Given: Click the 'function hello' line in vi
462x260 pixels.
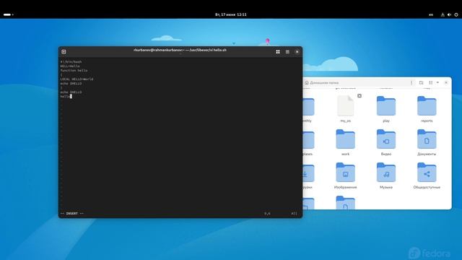Looking at the screenshot, I should coord(74,71).
